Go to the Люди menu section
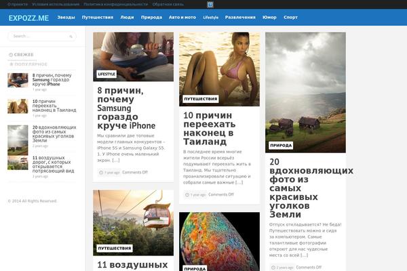 (x=128, y=18)
